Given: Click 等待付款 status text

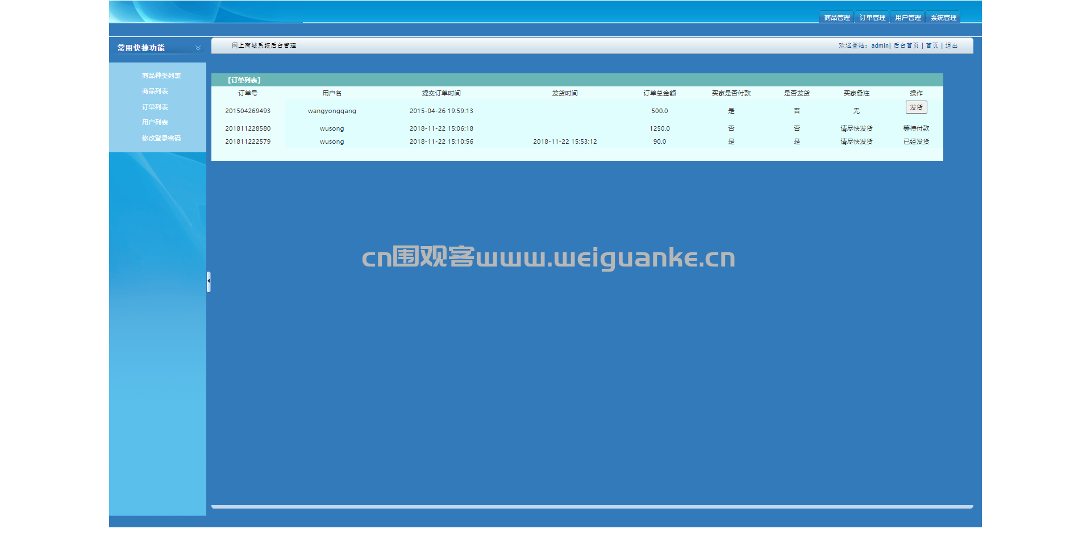Looking at the screenshot, I should [916, 128].
